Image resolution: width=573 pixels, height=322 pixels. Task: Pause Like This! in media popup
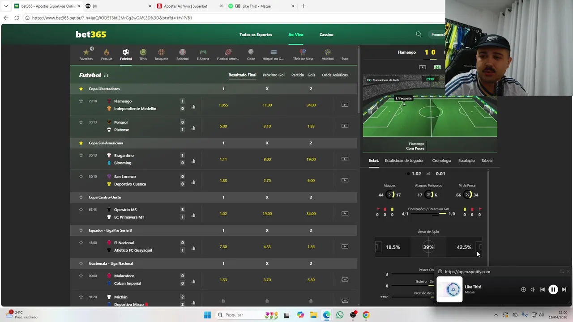point(553,289)
